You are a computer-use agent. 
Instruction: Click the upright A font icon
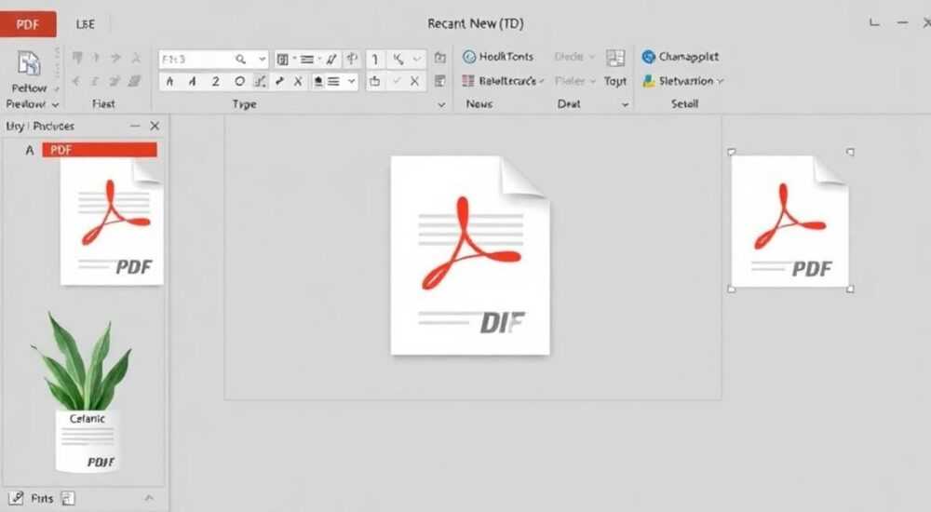click(169, 81)
